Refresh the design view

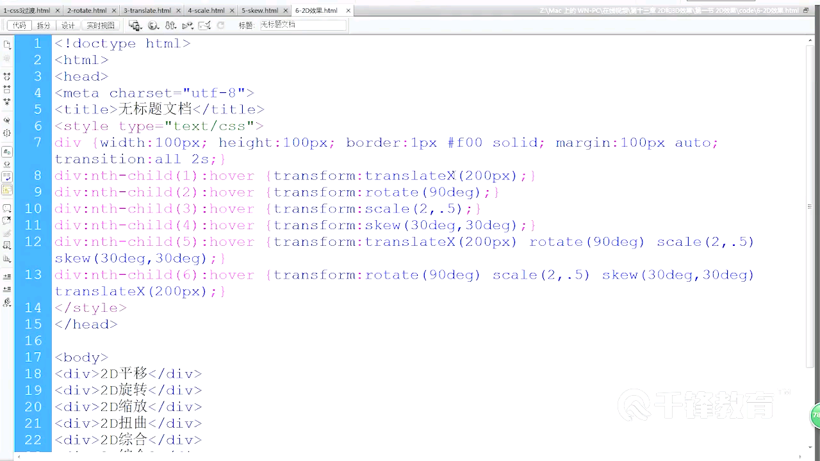tap(220, 25)
